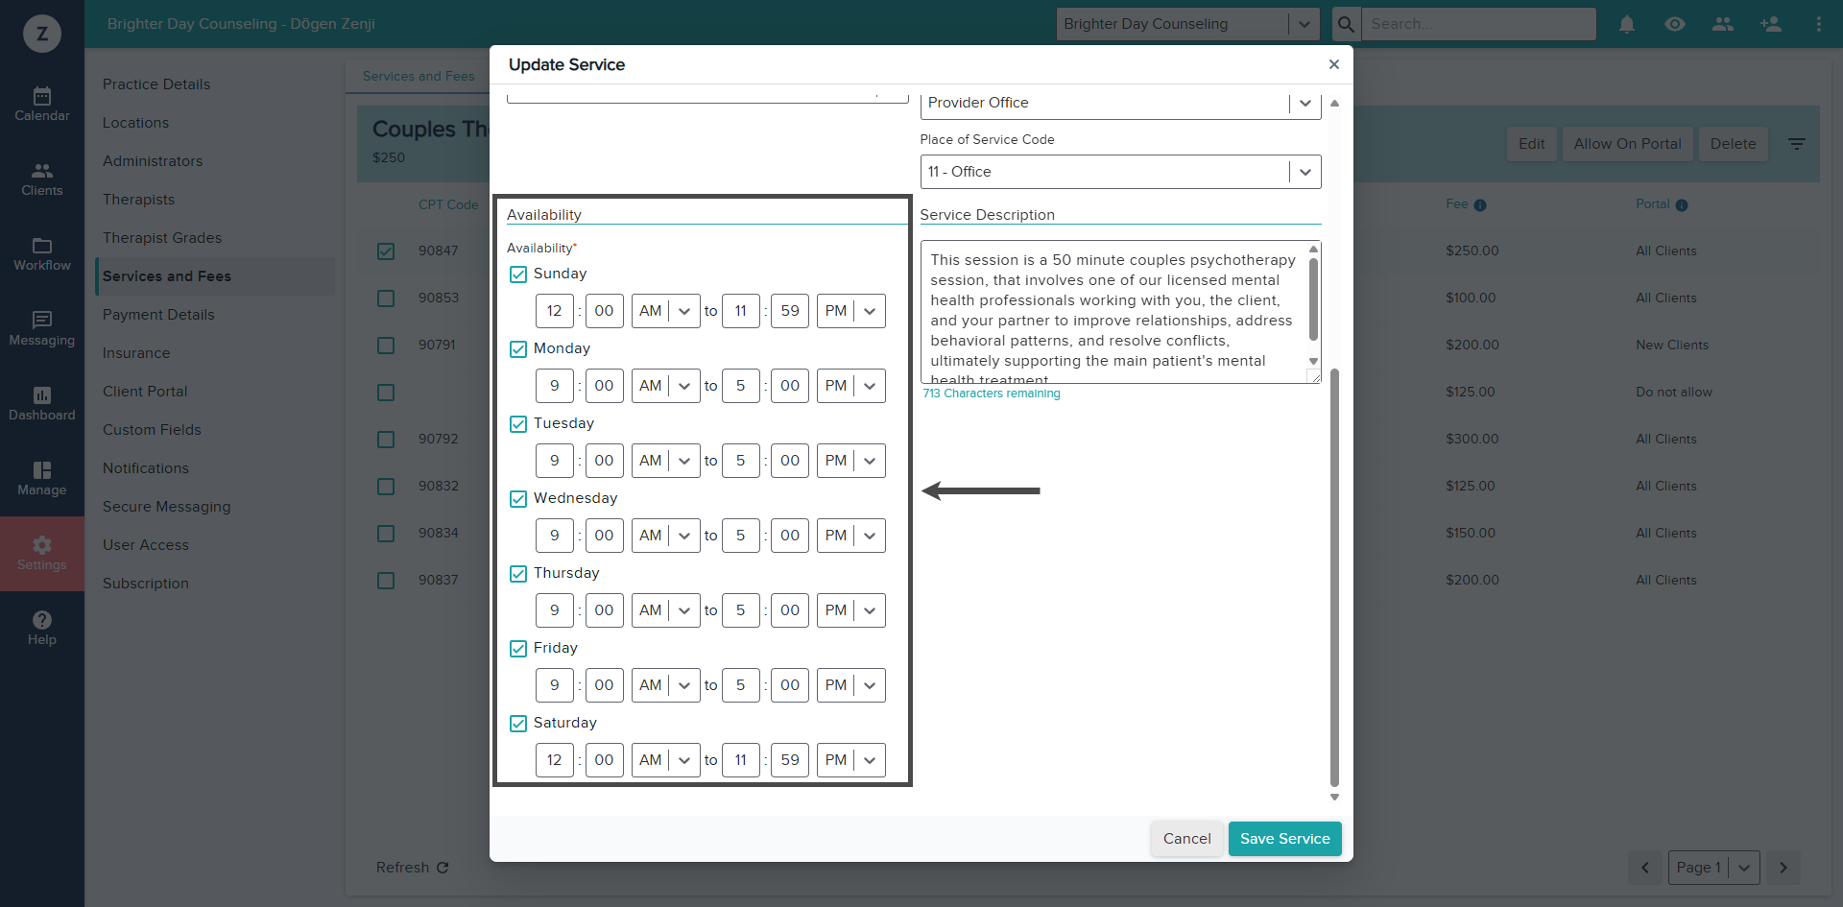Toggle Tuesday availability checkbox
Viewport: 1843px width, 907px height.
pyautogui.click(x=518, y=424)
